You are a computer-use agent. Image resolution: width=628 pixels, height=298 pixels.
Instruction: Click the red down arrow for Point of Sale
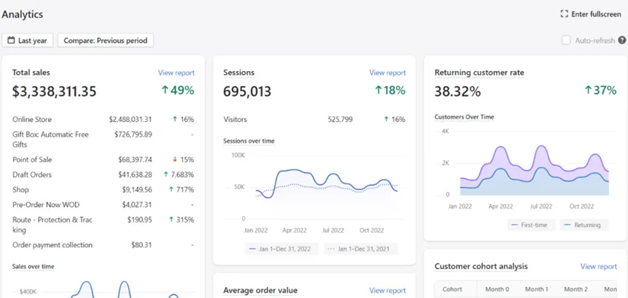point(175,160)
